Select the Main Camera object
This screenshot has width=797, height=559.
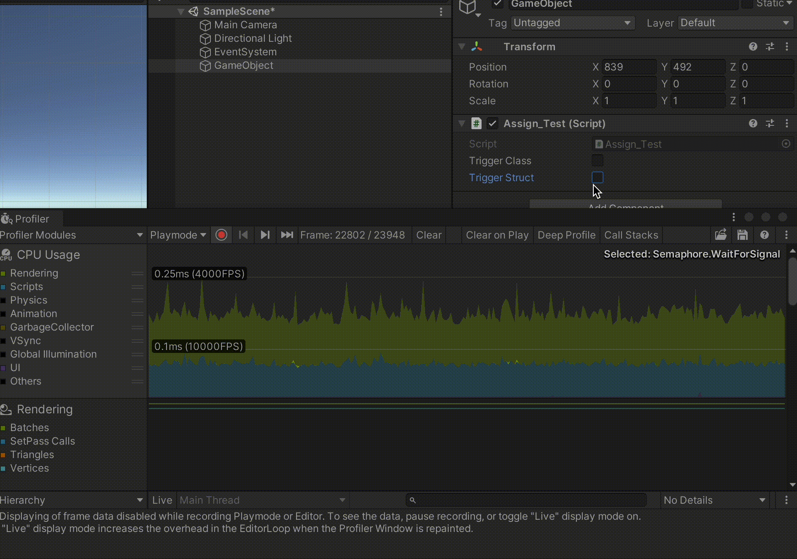(245, 25)
